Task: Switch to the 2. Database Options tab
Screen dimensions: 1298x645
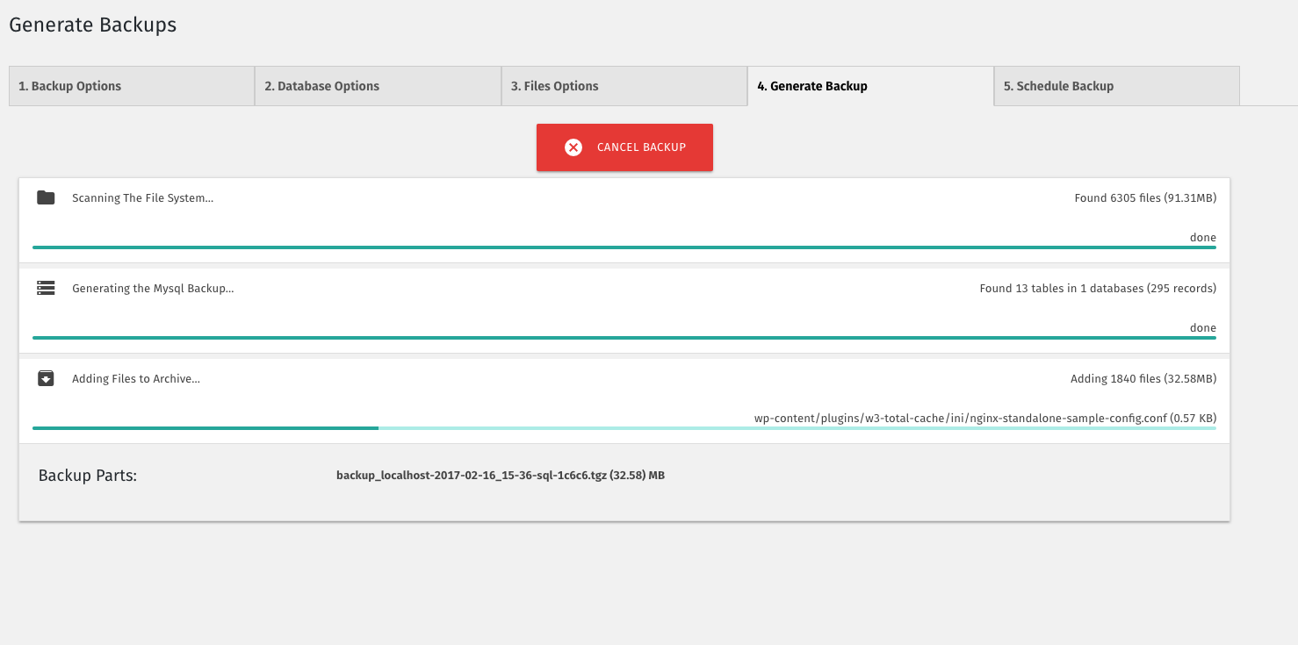Action: point(378,86)
